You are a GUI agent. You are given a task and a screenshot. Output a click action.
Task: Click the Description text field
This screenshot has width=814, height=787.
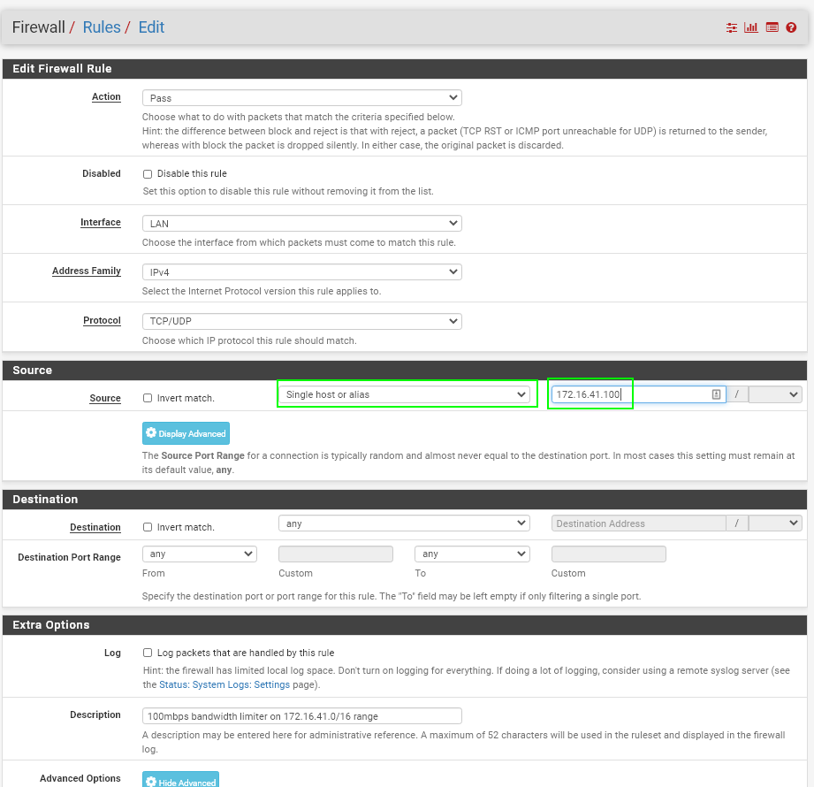(301, 716)
